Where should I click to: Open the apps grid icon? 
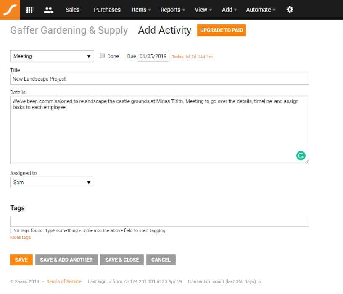click(x=29, y=10)
